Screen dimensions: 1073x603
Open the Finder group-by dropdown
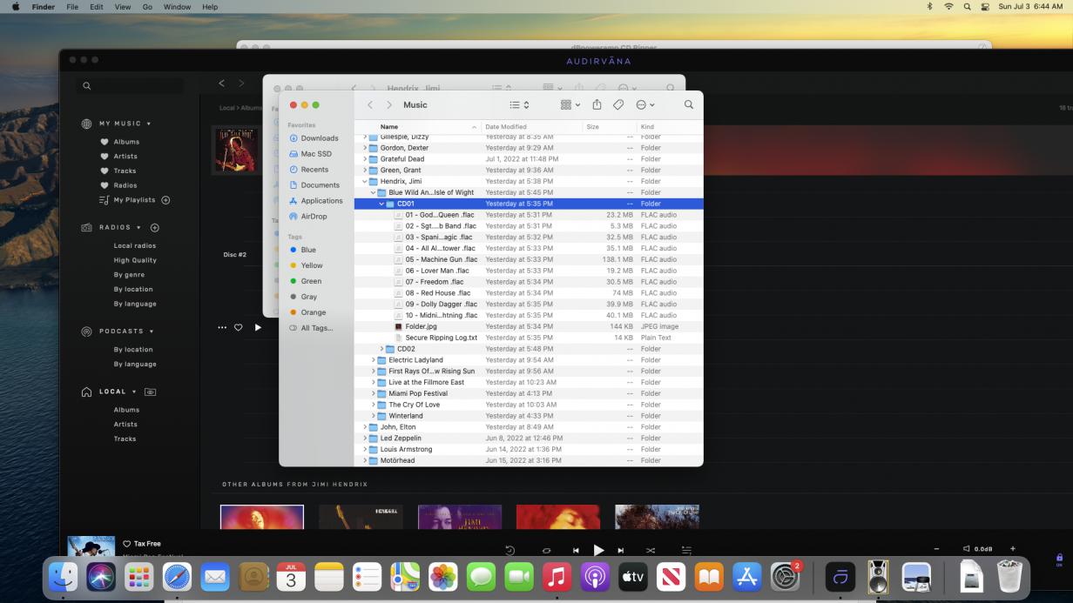point(570,104)
